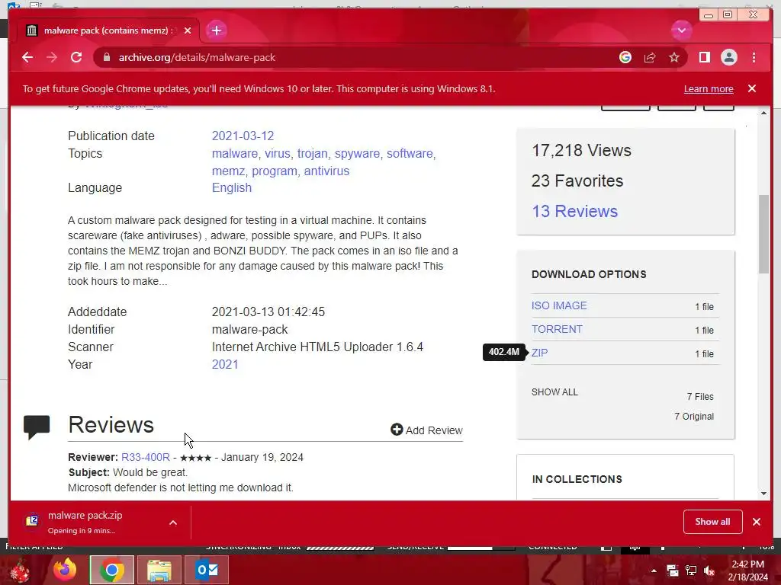Click SHOW ALL download files
Screen dimensions: 781x585
(554, 392)
